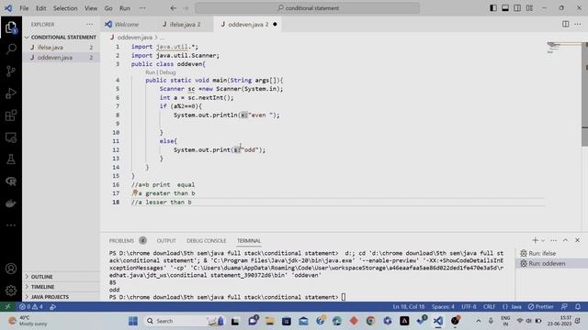Open ifelse.java in file explorer

pos(61,48)
